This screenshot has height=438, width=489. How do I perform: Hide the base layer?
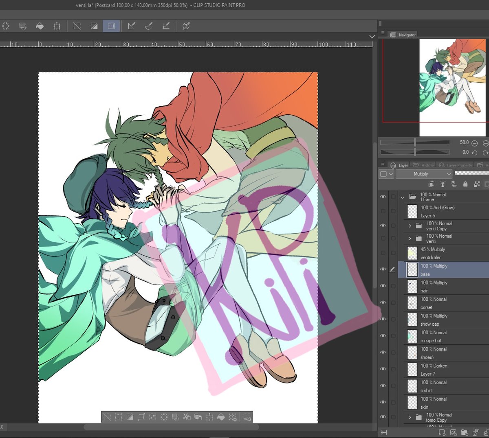[x=383, y=269]
